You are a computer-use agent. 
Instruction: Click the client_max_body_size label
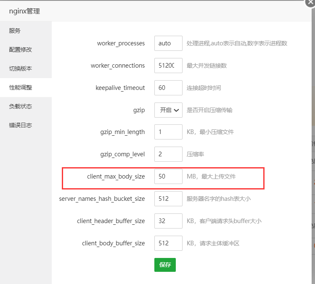[116, 176]
